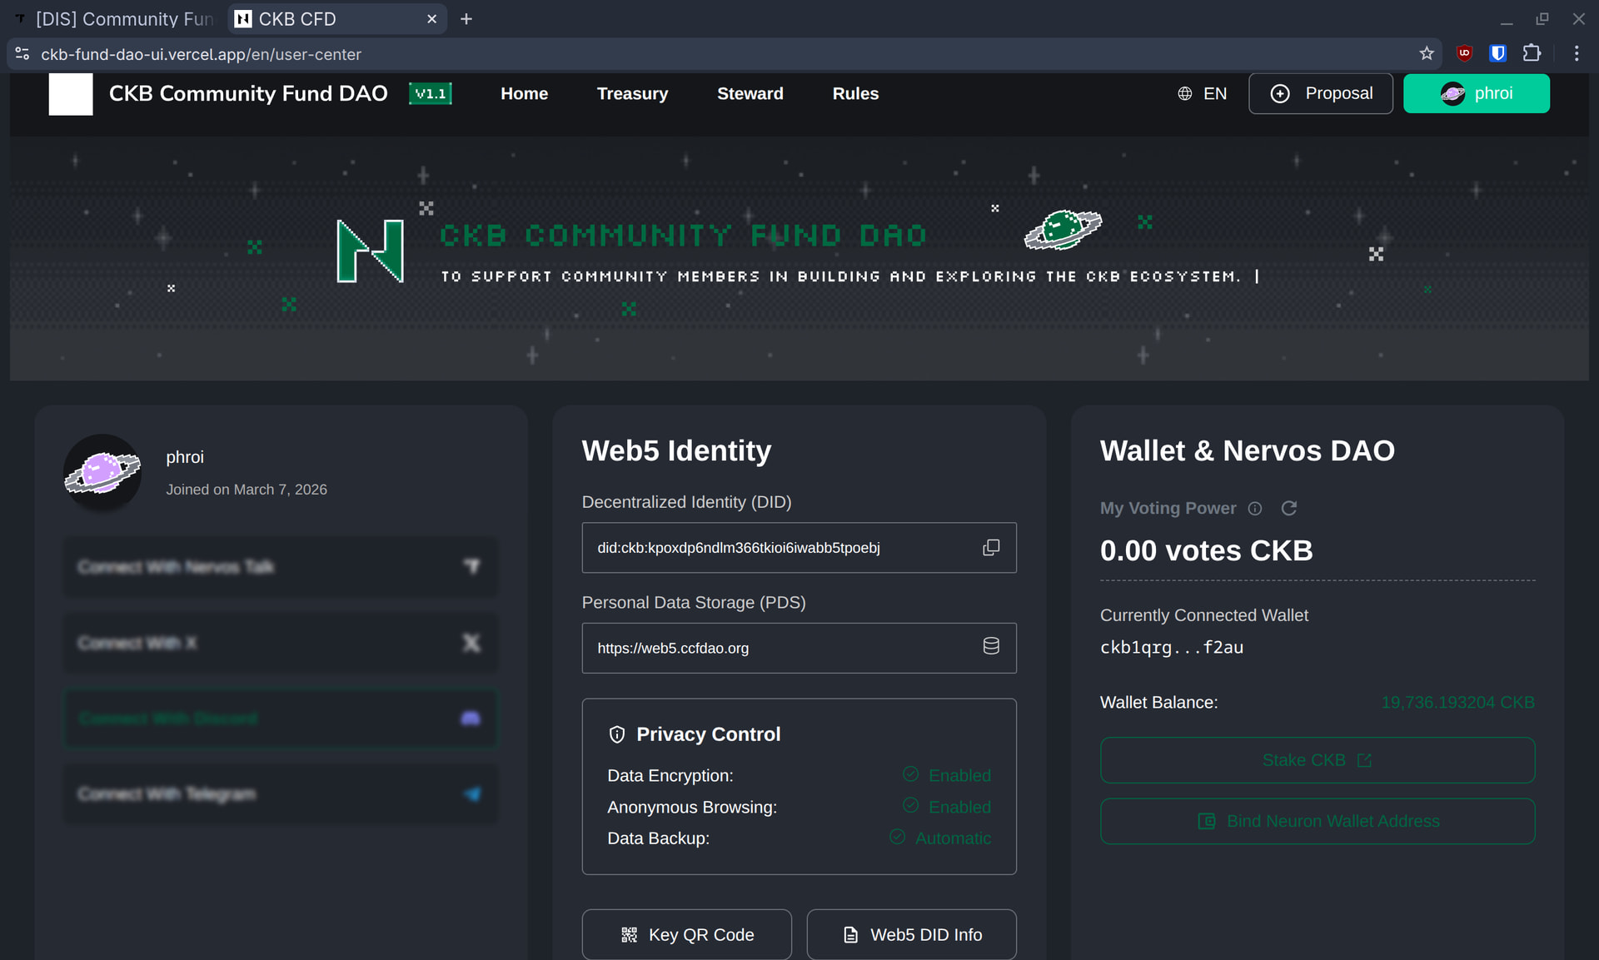This screenshot has width=1599, height=960.
Task: Open the phroi account menu button
Action: point(1476,94)
